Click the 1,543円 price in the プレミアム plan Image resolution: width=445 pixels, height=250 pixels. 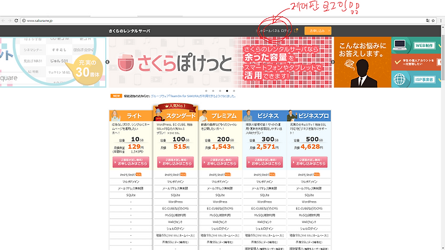(223, 147)
